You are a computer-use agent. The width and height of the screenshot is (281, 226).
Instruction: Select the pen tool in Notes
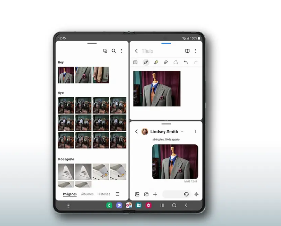(146, 62)
